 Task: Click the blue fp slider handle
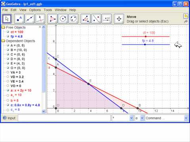tap(145, 45)
